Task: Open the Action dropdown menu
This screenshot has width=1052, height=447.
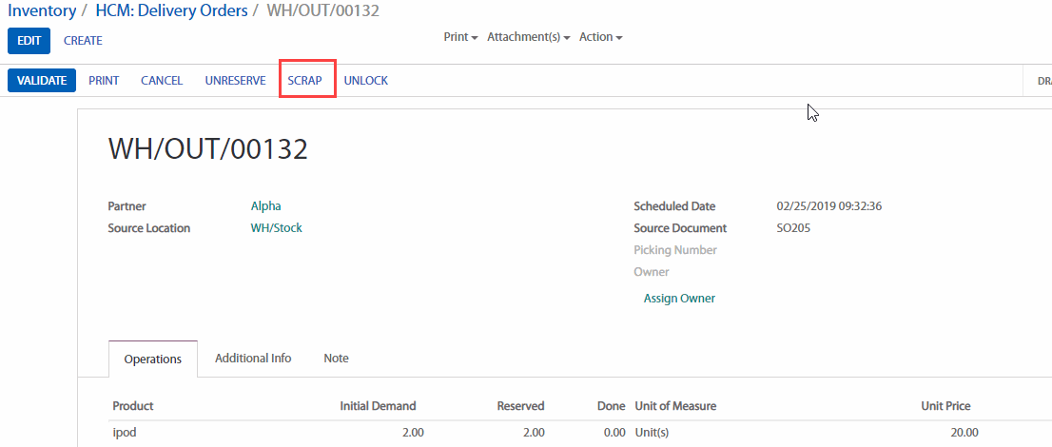Action: pos(600,37)
